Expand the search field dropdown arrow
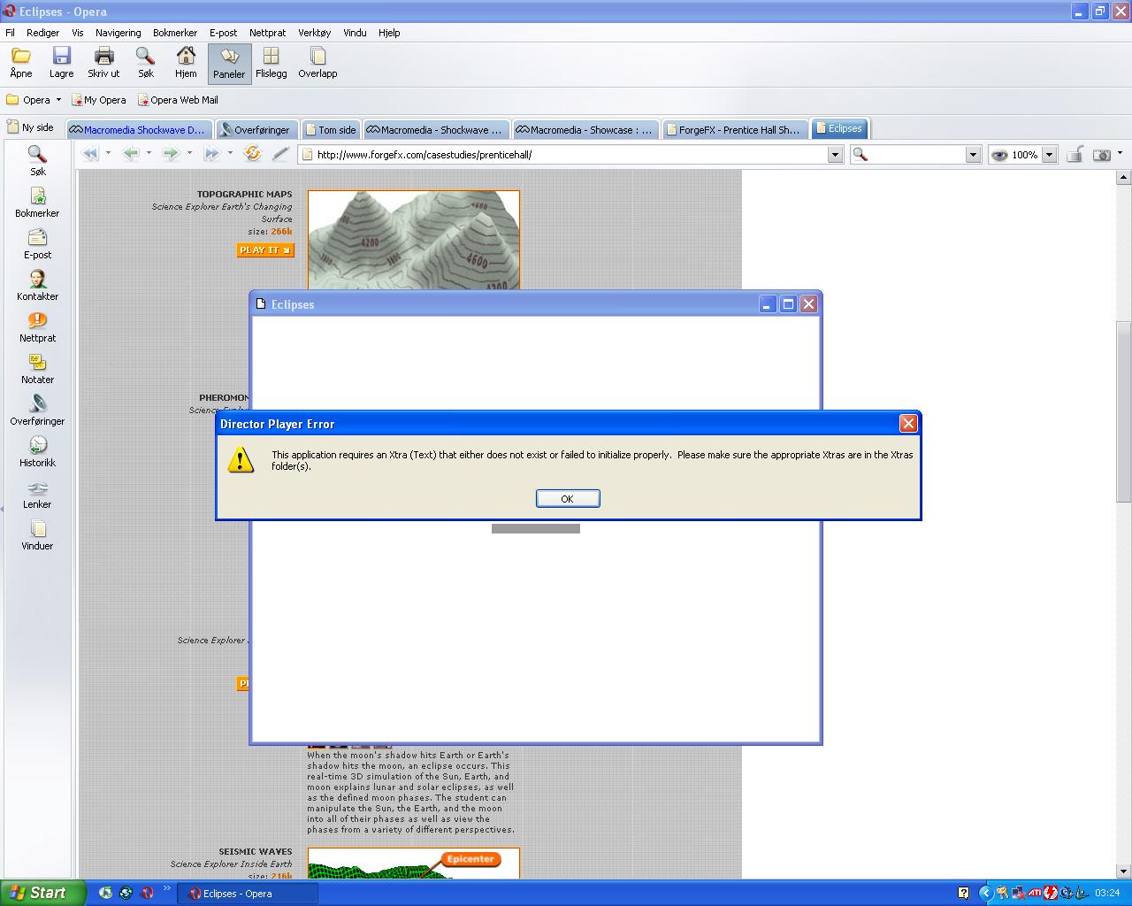 tap(973, 155)
